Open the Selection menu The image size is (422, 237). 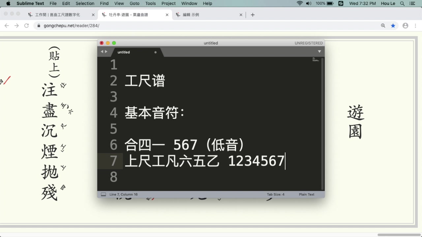click(85, 3)
